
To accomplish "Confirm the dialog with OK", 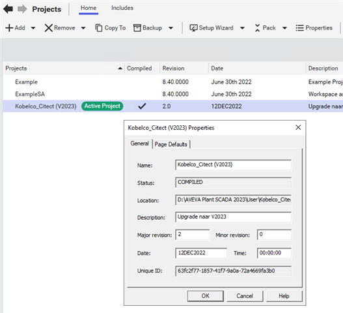I will point(206,296).
